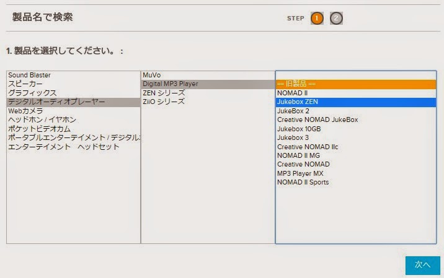444x278 pixels.
Task: Select ZEN シリーズ in series list
Action: (x=208, y=93)
